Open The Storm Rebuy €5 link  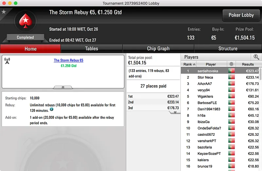68,60
